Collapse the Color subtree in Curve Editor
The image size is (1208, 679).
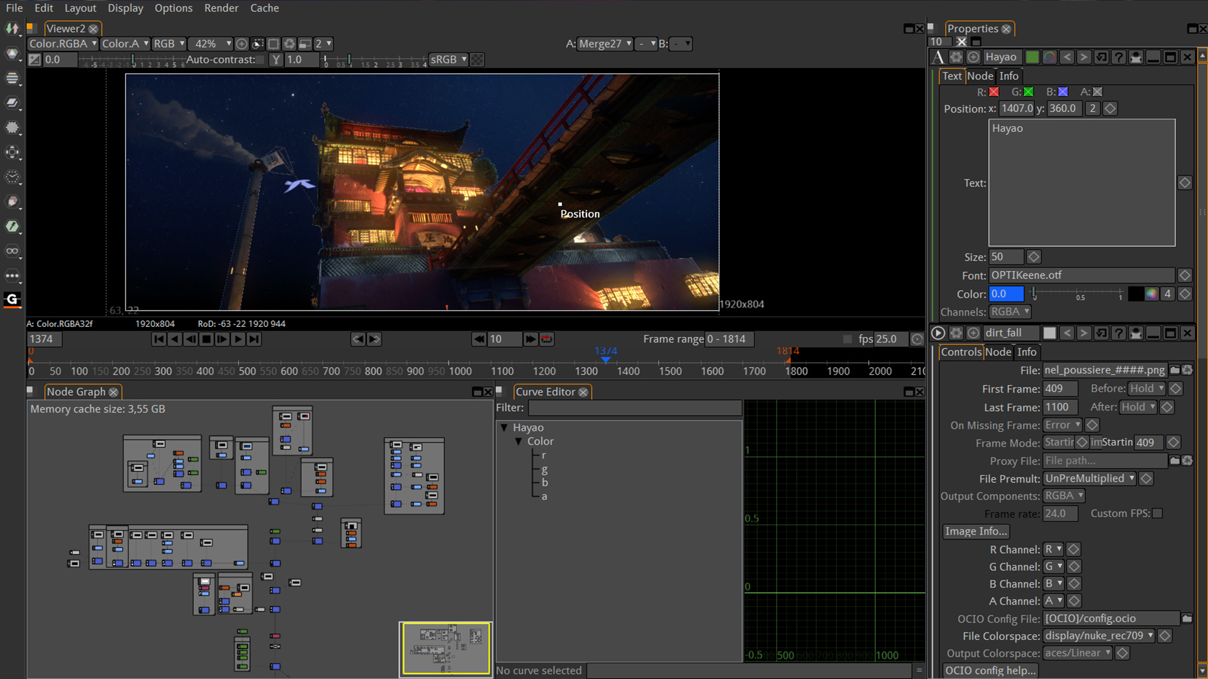[518, 441]
